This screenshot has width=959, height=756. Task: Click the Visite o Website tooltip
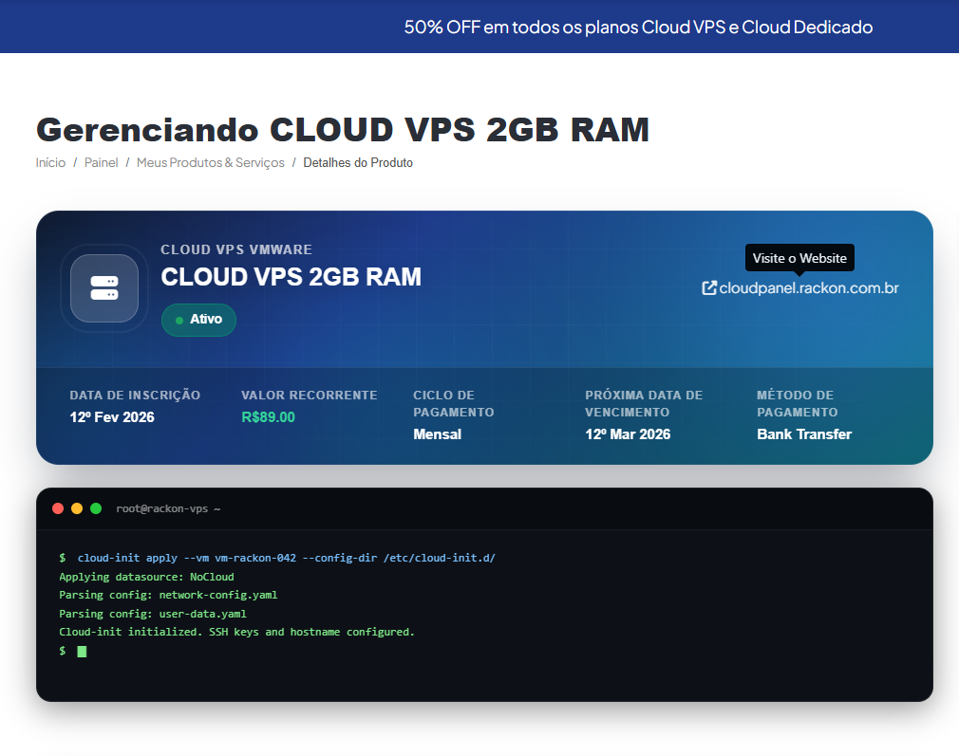pyautogui.click(x=799, y=258)
